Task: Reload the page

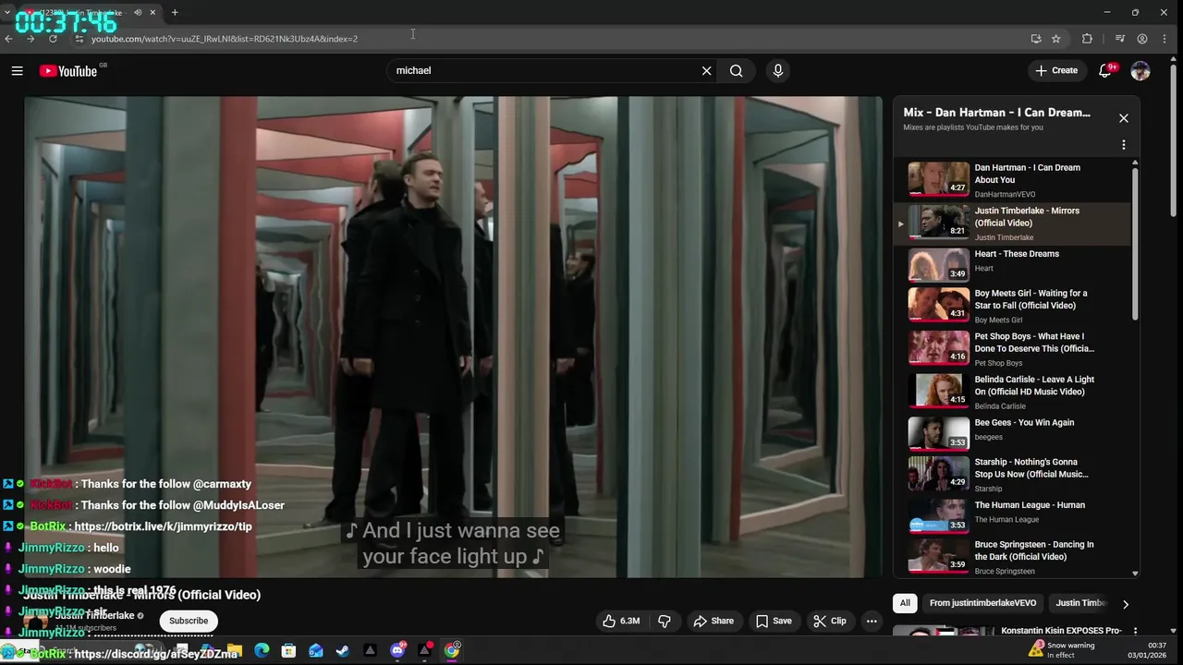Action: (x=53, y=39)
